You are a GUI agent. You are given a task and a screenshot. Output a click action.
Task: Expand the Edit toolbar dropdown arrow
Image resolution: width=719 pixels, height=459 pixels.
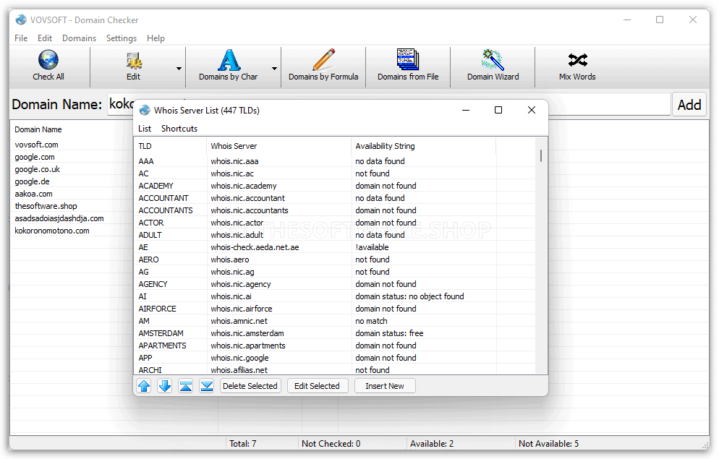pyautogui.click(x=179, y=68)
